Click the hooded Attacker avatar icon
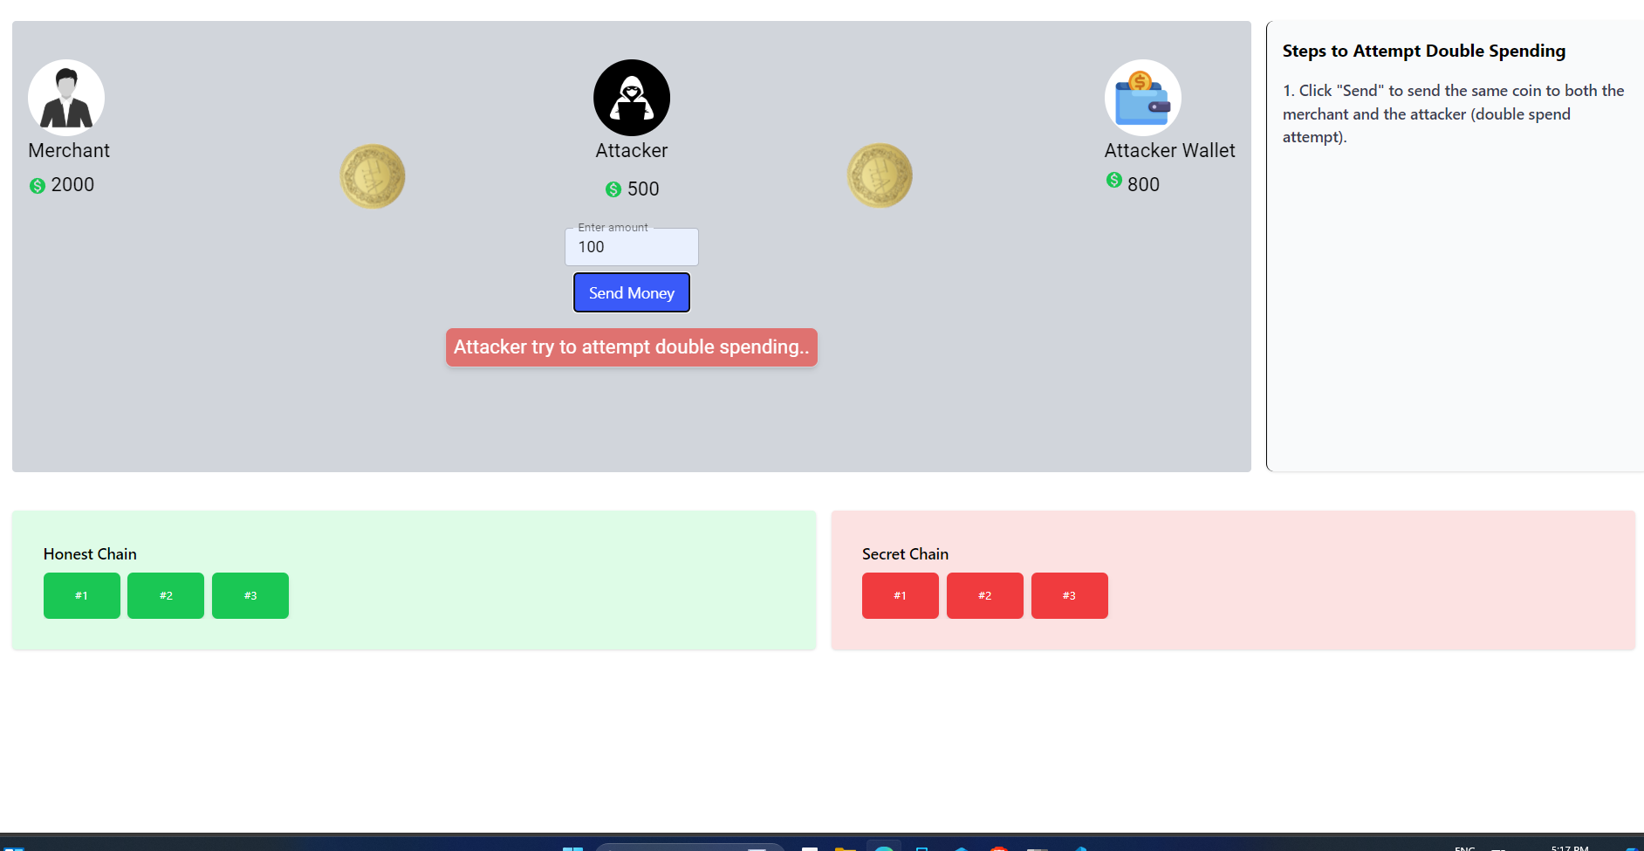The height and width of the screenshot is (851, 1644). [632, 98]
